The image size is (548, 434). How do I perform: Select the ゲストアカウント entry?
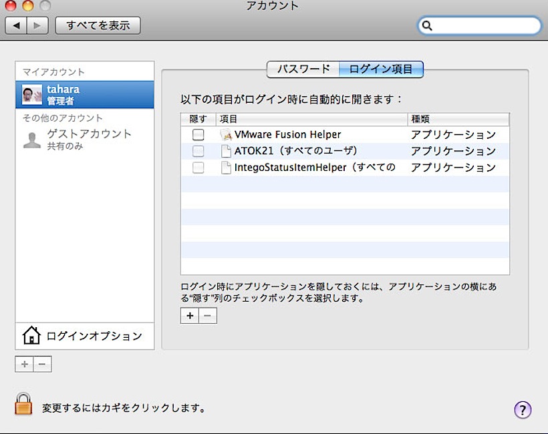pyautogui.click(x=85, y=140)
